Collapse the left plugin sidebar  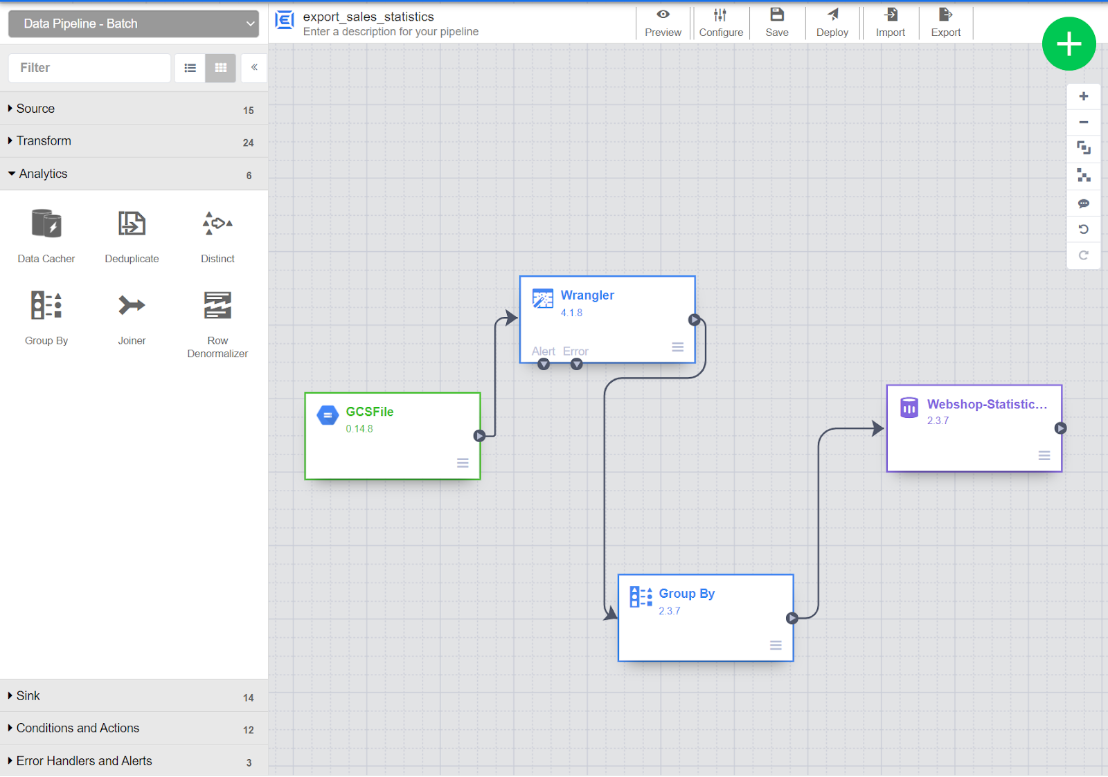254,68
